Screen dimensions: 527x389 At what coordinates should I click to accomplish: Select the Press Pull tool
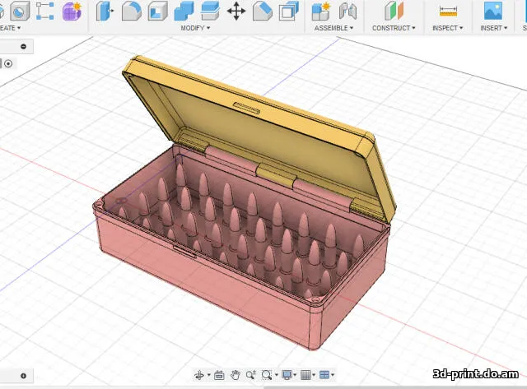[105, 11]
